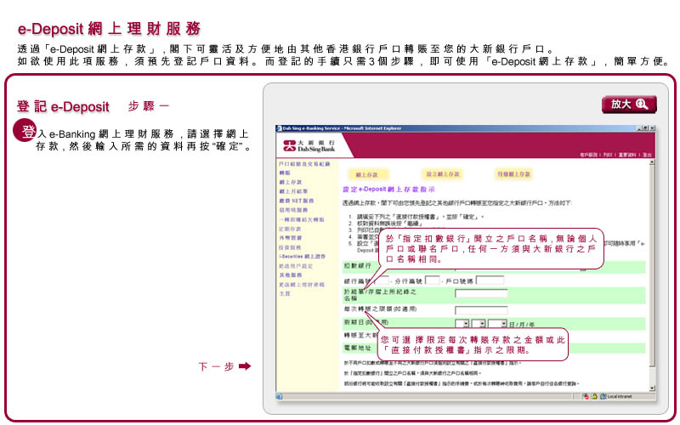Click the 放大 enlarge button

click(629, 105)
